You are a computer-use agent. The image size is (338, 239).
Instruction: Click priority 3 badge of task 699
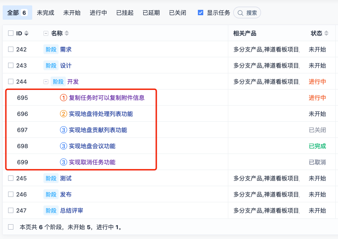pyautogui.click(x=64, y=162)
